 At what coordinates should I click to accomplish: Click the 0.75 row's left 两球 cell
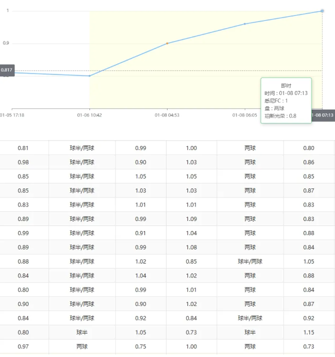coord(82,346)
